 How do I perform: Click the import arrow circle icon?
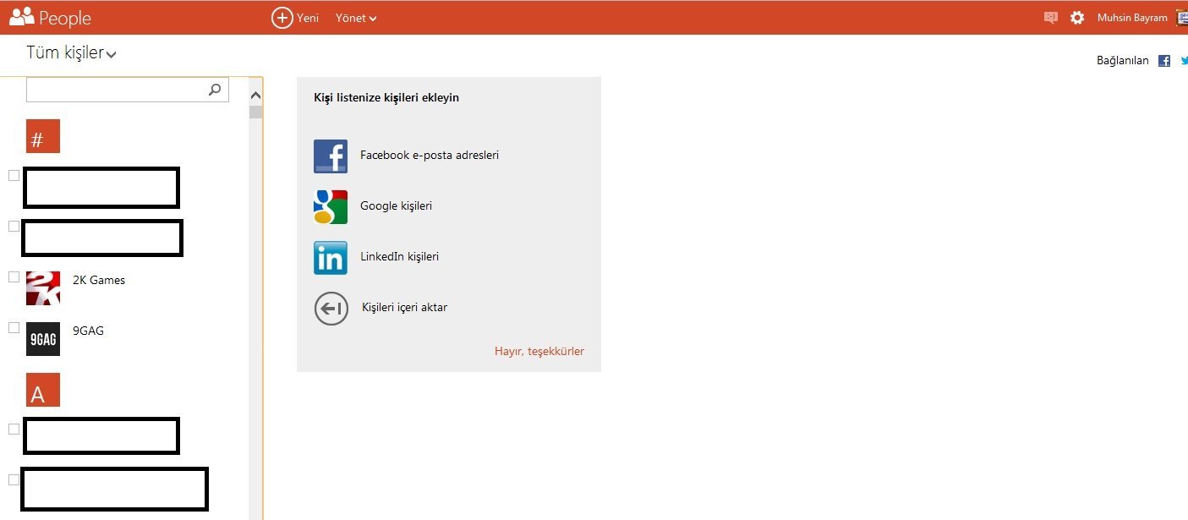(x=331, y=309)
